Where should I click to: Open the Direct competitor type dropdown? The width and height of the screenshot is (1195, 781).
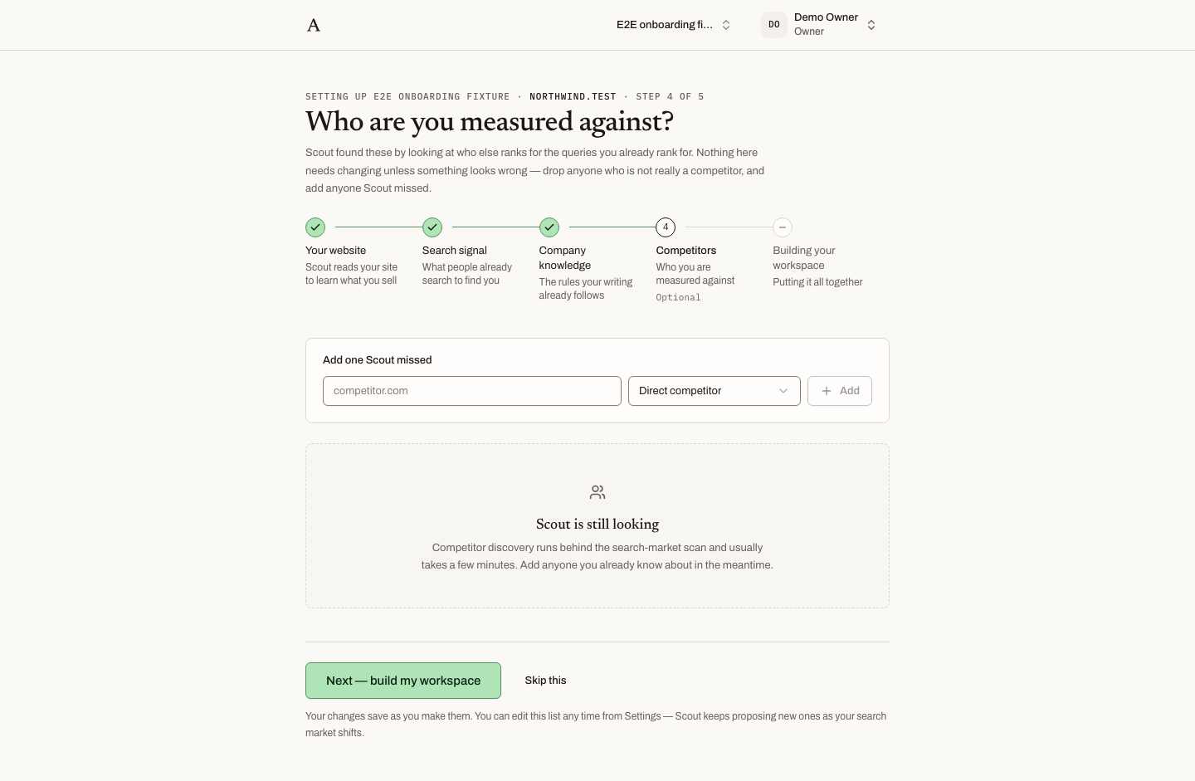(715, 391)
